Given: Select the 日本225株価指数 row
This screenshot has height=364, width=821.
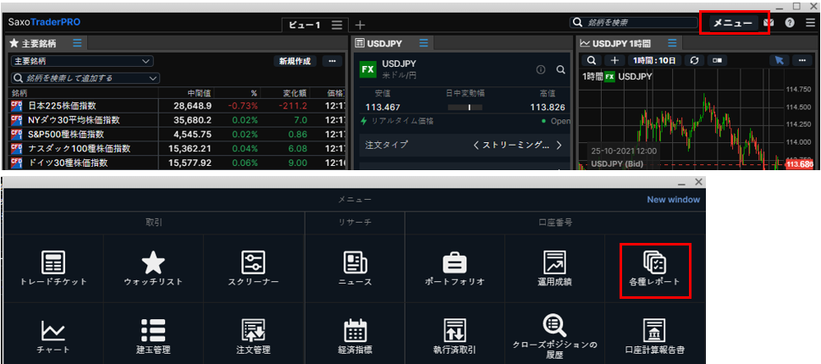Looking at the screenshot, I should 177,105.
